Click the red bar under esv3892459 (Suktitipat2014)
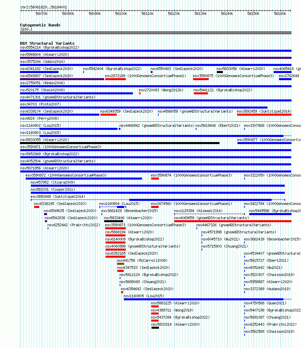Image resolution: width=301 pixels, height=348 pixels. (264, 115)
